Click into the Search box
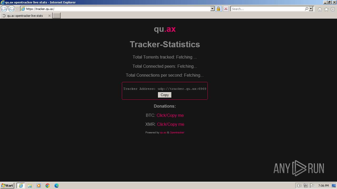 tap(267, 9)
